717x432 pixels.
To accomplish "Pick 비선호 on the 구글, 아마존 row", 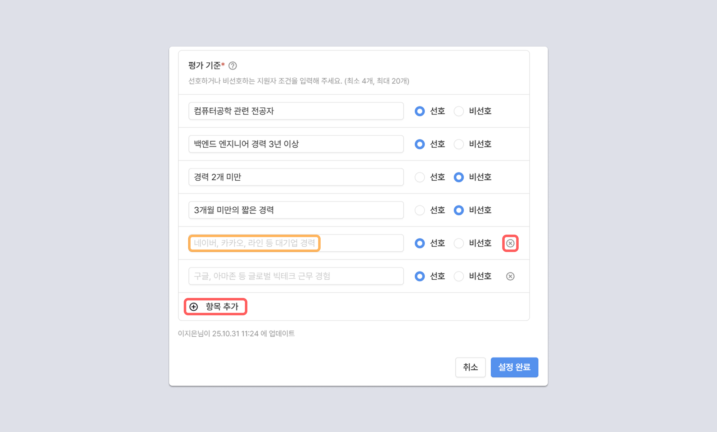I will pos(459,276).
